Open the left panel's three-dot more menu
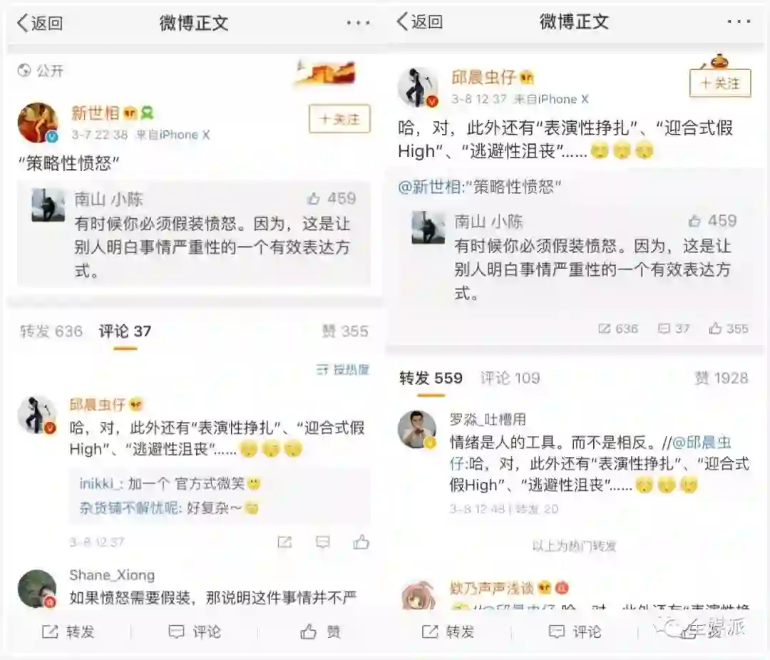 (358, 23)
